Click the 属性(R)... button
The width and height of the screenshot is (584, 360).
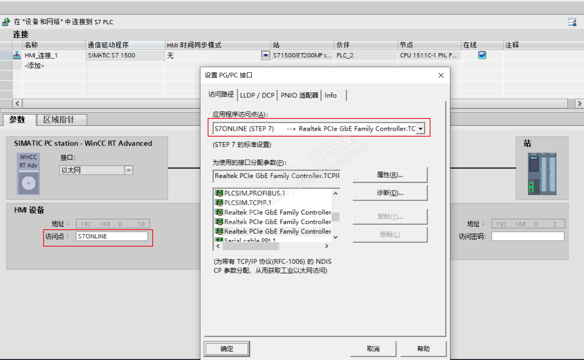click(390, 175)
